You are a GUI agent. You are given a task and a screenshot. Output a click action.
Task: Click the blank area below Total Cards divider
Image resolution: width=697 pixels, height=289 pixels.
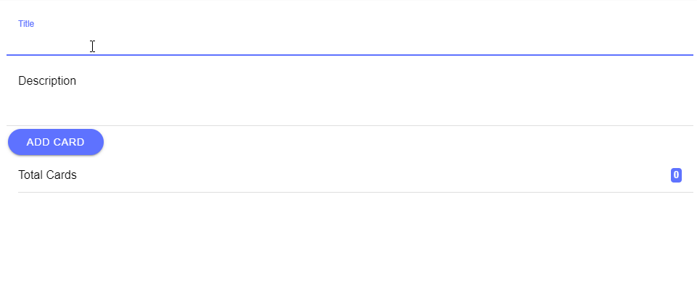coord(350,241)
